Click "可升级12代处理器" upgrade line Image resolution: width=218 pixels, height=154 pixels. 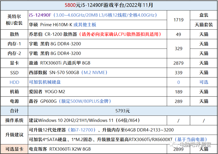pyautogui.click(x=101, y=130)
